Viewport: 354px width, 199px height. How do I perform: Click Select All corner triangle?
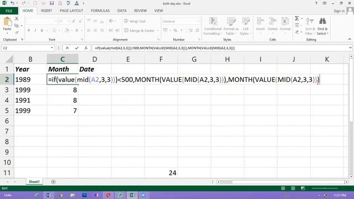[x=9, y=59]
